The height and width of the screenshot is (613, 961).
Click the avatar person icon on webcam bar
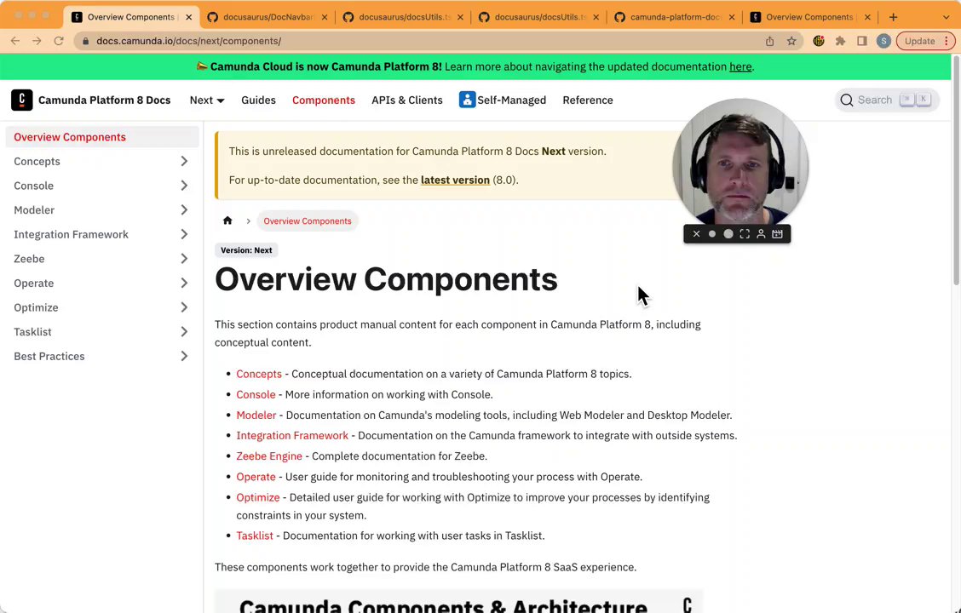[x=761, y=234]
